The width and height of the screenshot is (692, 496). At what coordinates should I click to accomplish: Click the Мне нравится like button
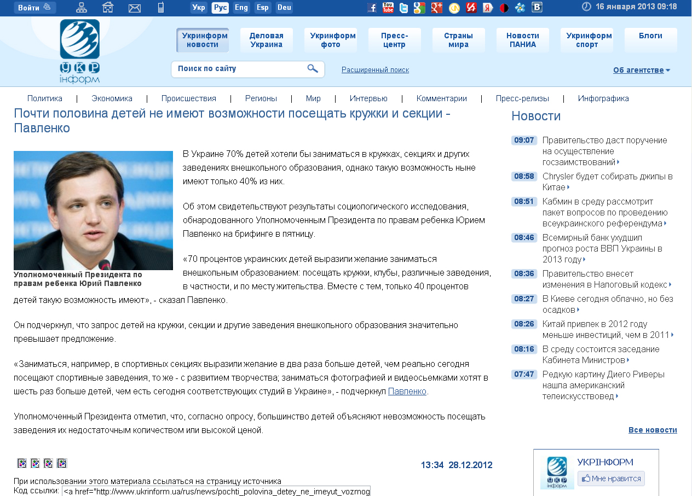pyautogui.click(x=611, y=479)
